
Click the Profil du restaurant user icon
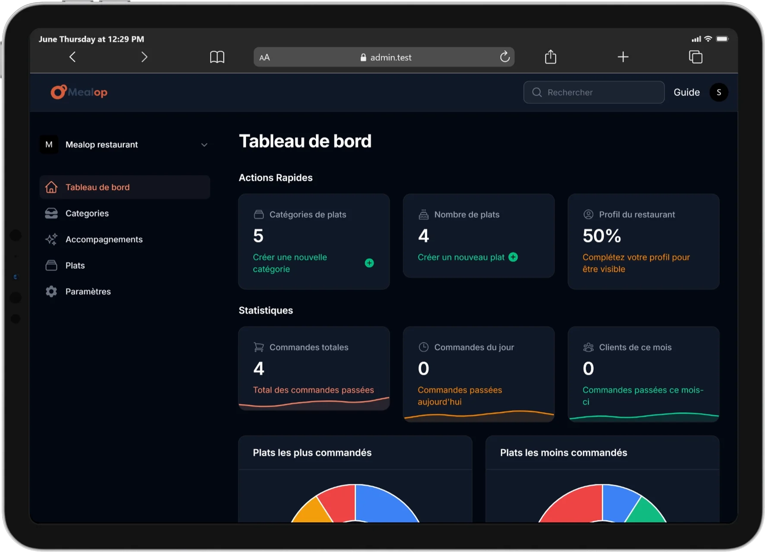pos(588,214)
